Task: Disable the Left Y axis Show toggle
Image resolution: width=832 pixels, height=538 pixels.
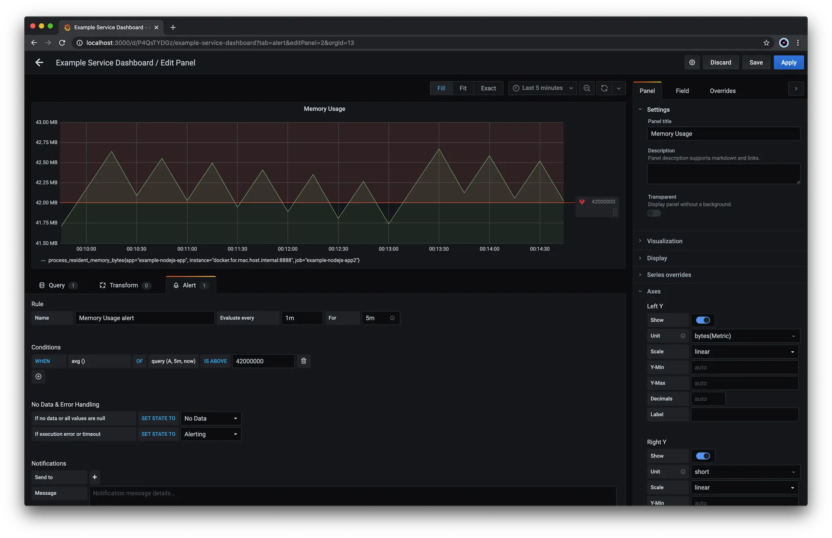Action: click(702, 320)
